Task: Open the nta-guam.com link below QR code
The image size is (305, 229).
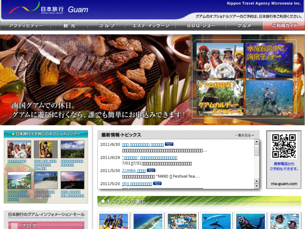Action: [284, 184]
